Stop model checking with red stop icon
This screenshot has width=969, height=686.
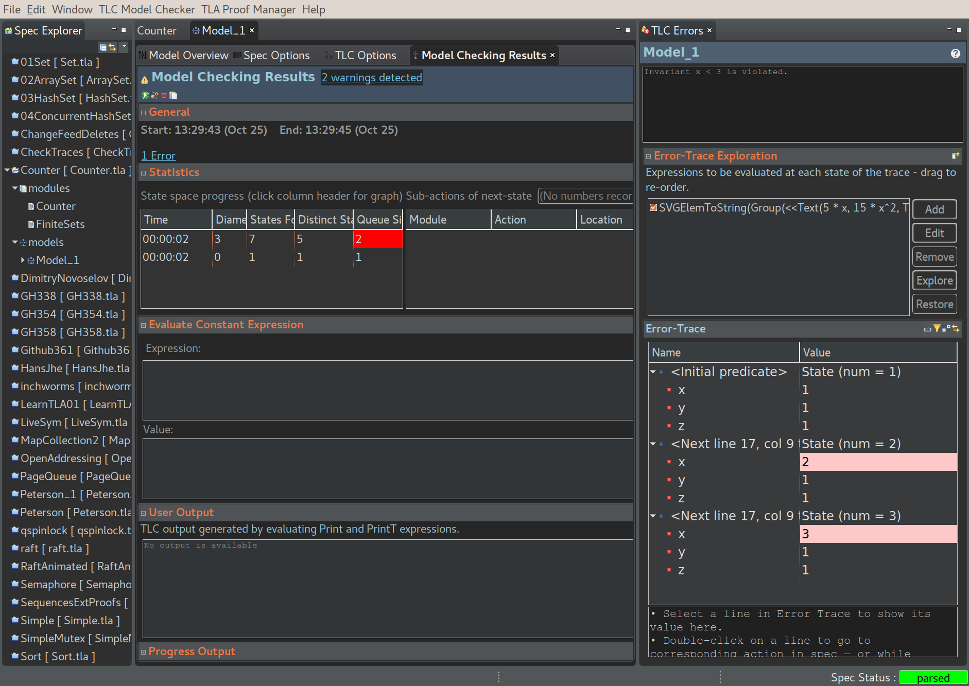click(x=164, y=95)
